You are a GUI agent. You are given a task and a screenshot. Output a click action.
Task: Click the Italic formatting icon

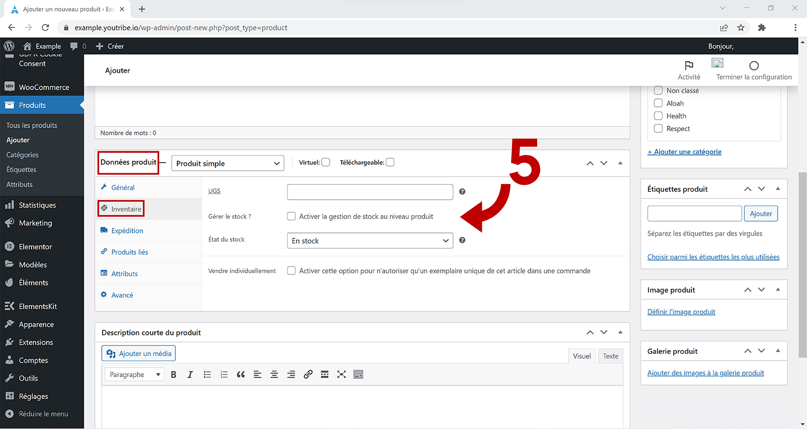click(x=190, y=374)
